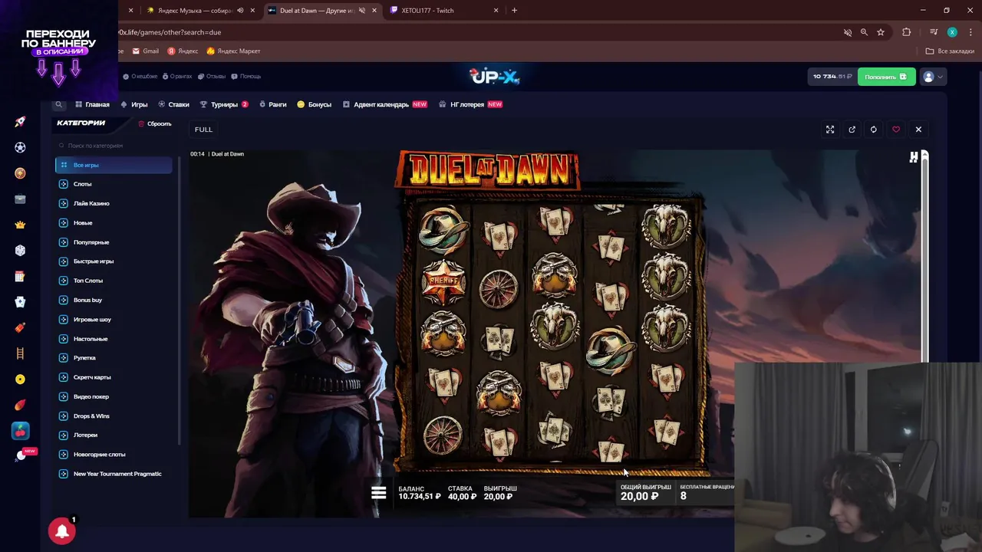Viewport: 982px width, 552px height.
Task: Add Duel at Dawn to favorites
Action: click(895, 130)
